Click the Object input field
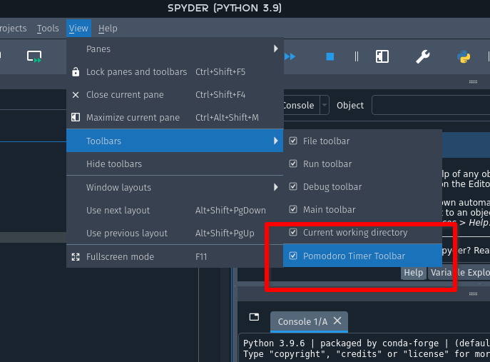490x362 pixels. [432, 105]
